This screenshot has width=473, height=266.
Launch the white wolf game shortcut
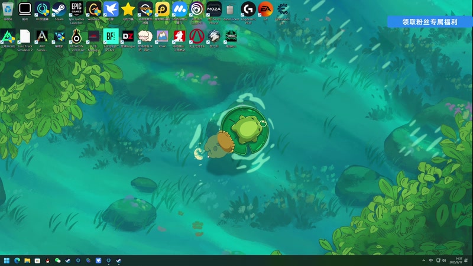point(214,38)
